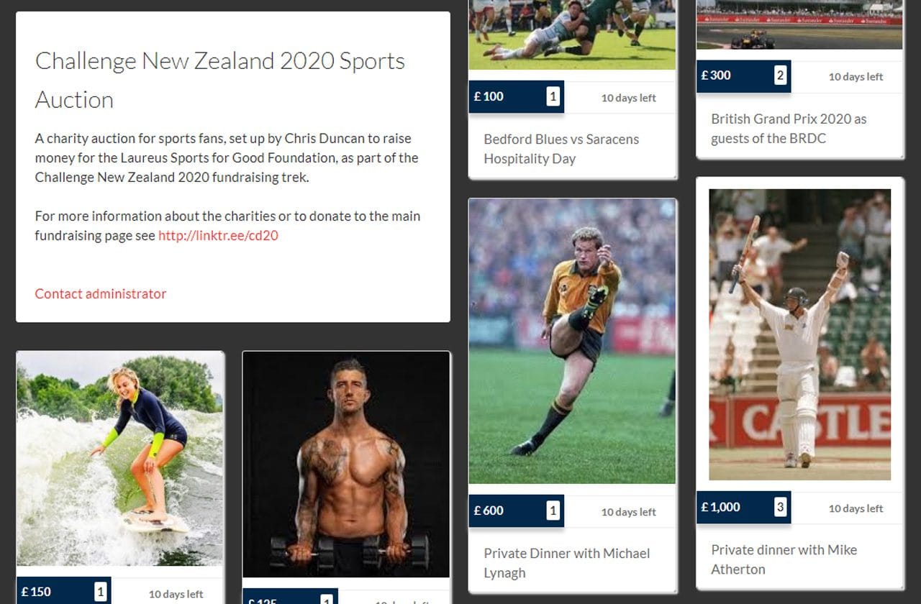Click the bid count badge showing 2

click(780, 75)
